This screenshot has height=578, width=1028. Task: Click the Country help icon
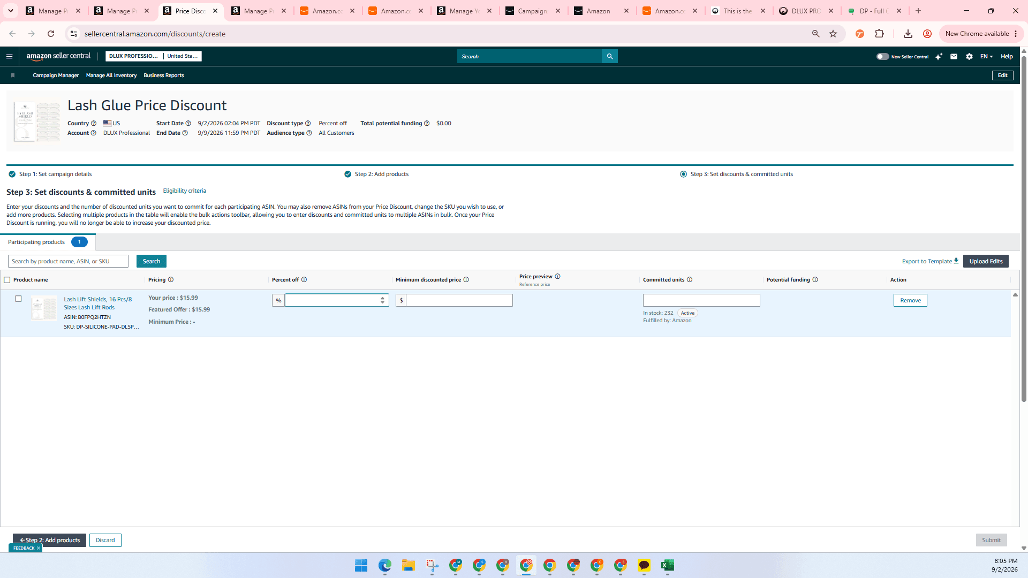tap(94, 124)
